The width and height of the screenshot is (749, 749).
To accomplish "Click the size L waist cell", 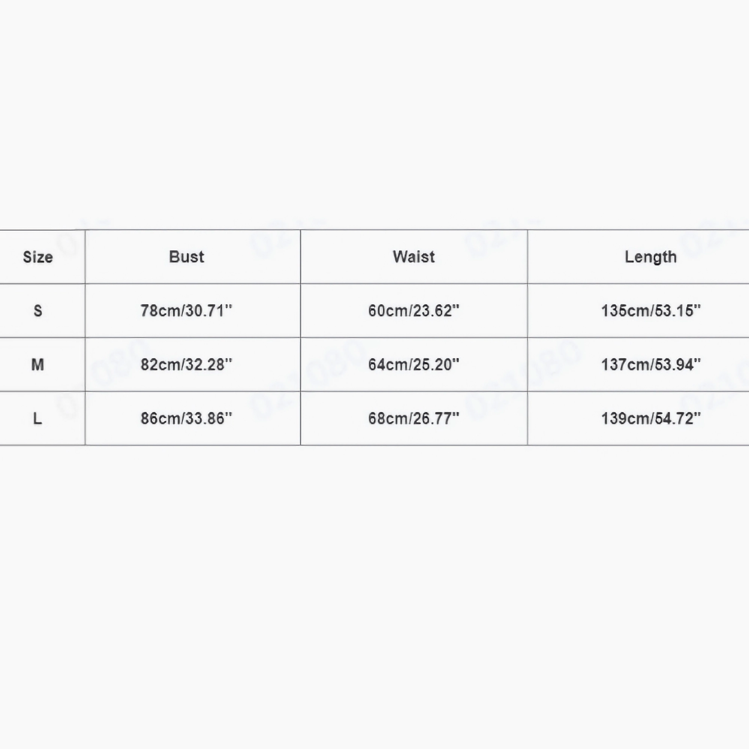I will pos(413,419).
